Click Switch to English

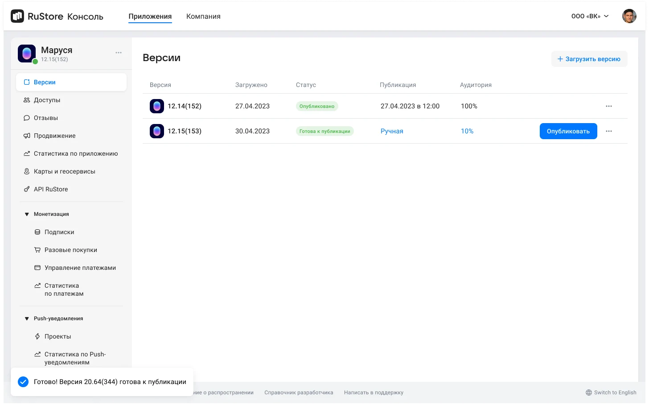click(x=611, y=393)
